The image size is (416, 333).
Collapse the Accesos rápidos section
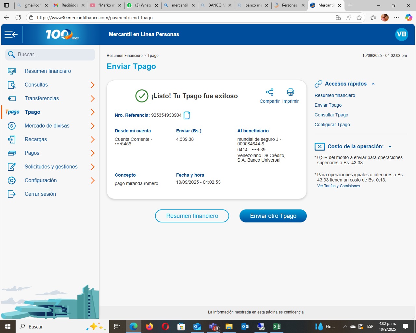(x=373, y=84)
